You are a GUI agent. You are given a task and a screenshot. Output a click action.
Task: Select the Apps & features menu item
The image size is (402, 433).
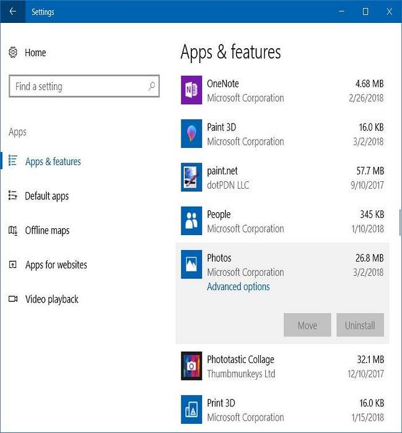[53, 161]
